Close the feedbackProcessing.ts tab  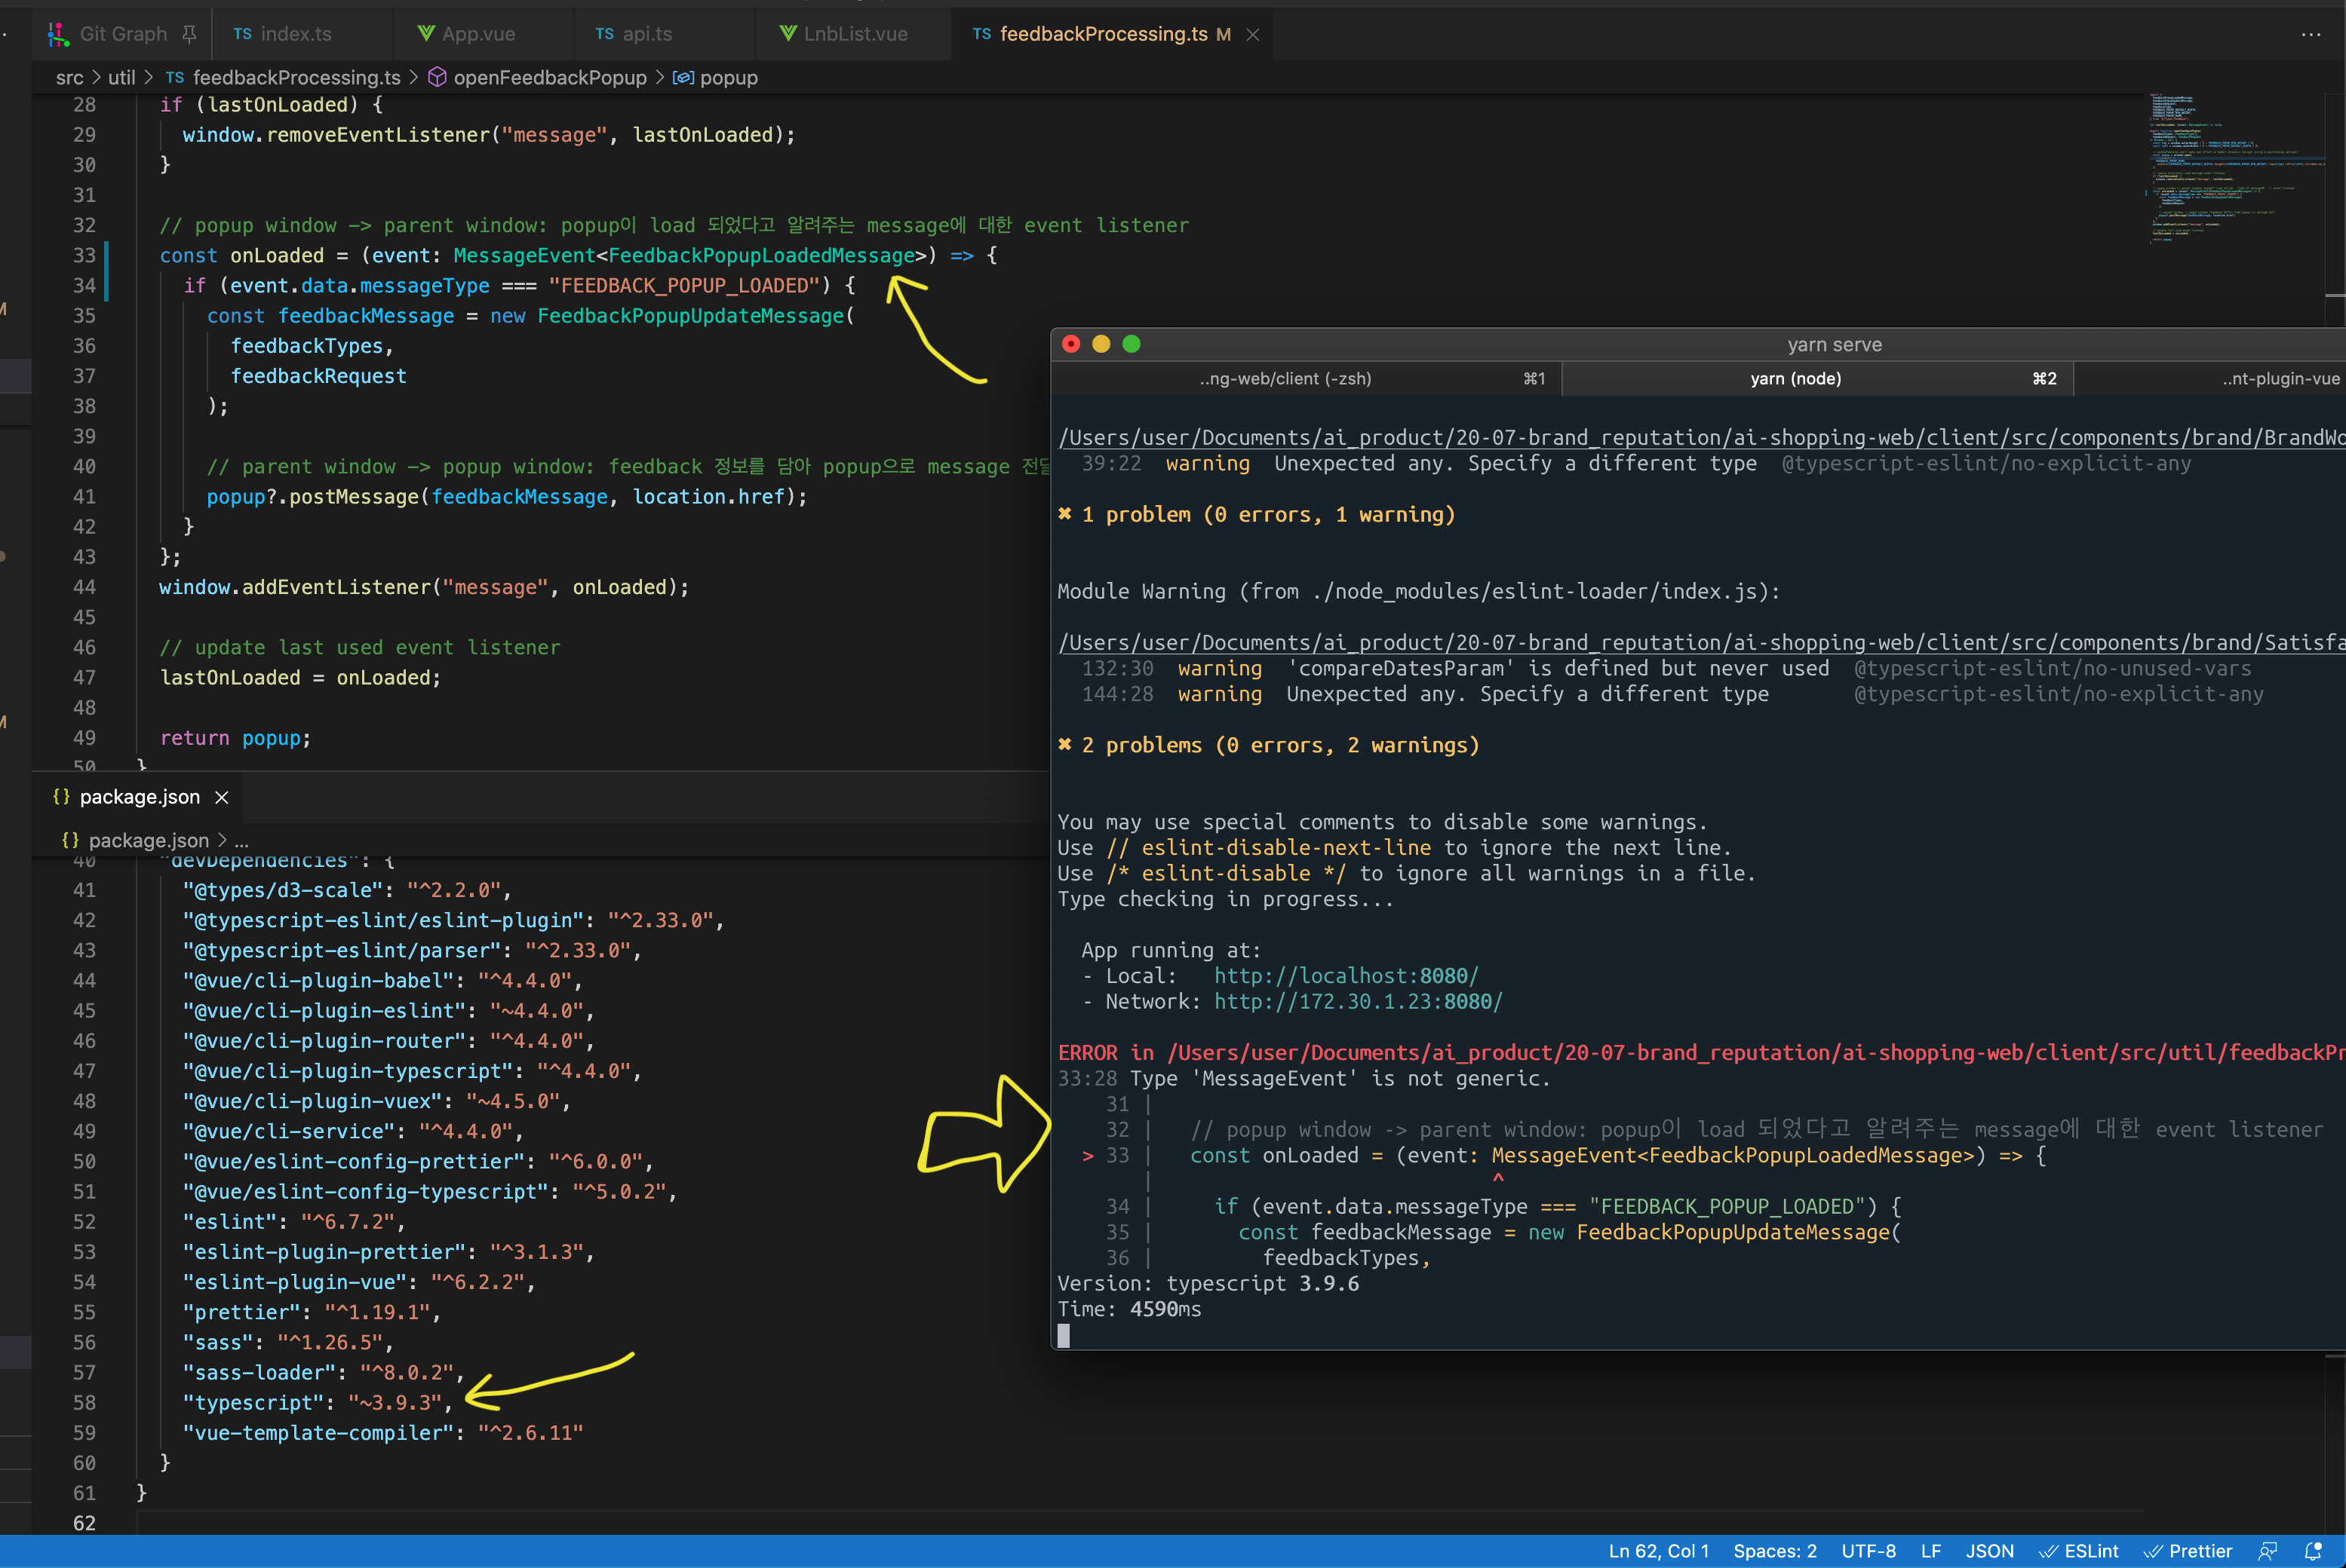[x=1252, y=34]
